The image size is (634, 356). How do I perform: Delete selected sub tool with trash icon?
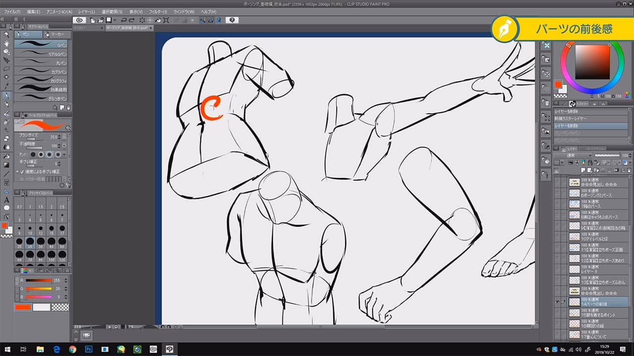point(68,107)
